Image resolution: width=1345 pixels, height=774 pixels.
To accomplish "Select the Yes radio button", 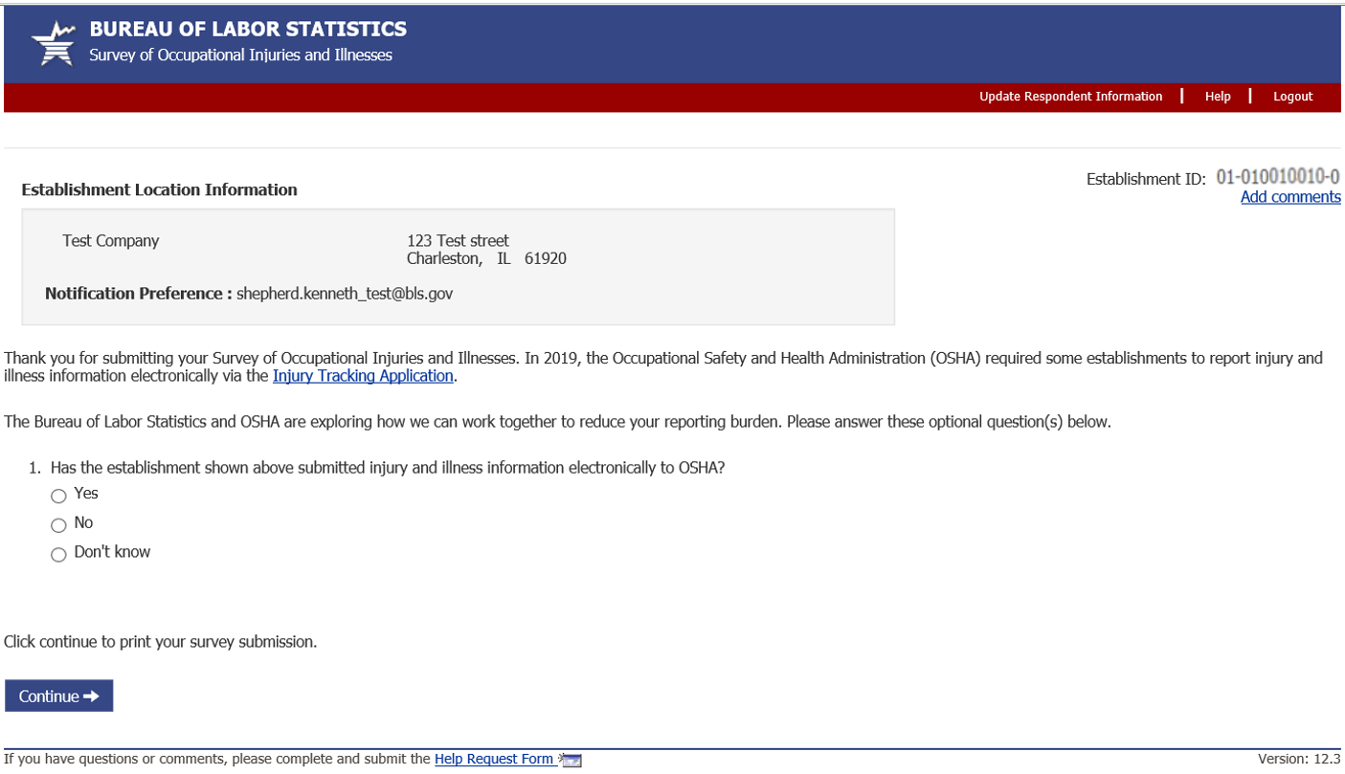I will 59,496.
